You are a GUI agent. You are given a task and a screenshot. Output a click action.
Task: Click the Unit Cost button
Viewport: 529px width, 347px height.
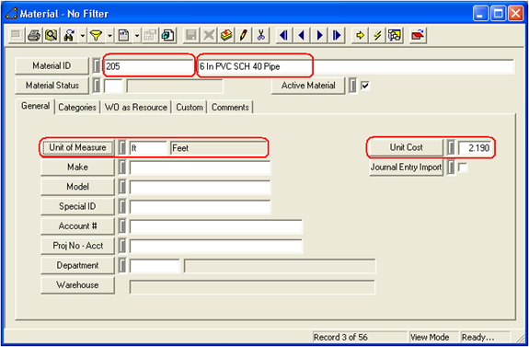(407, 147)
